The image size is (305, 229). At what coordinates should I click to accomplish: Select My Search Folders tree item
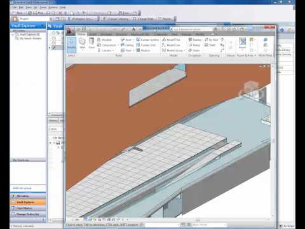(x=29, y=38)
